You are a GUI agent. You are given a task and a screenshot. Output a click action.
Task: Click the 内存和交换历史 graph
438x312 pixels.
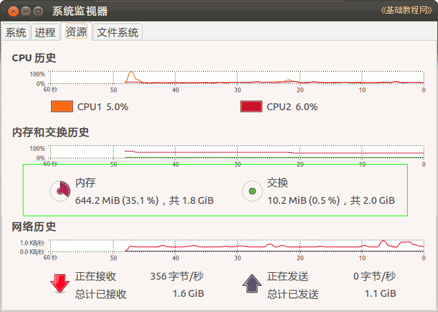[237, 152]
